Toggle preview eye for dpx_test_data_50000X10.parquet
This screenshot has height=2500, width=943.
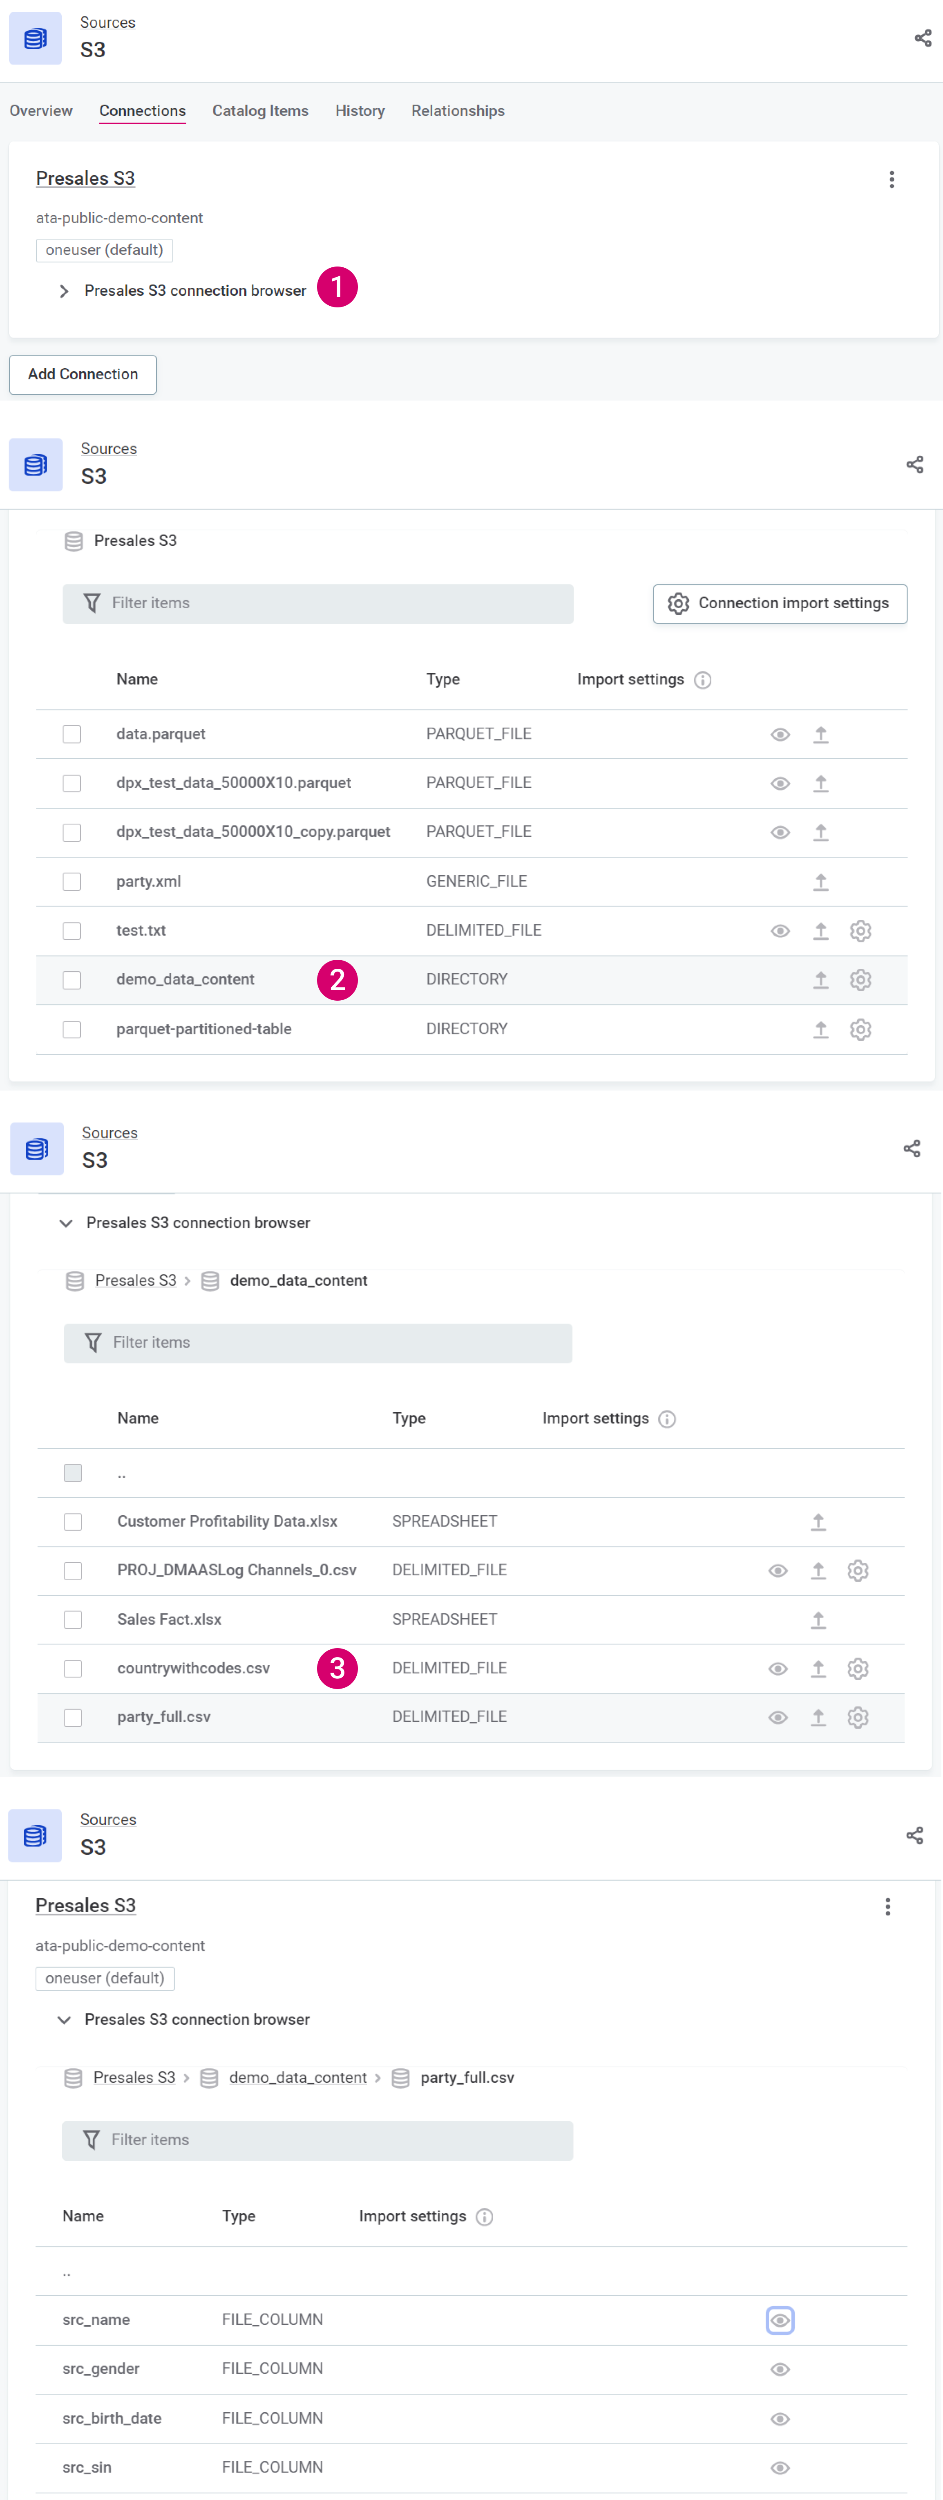(779, 783)
